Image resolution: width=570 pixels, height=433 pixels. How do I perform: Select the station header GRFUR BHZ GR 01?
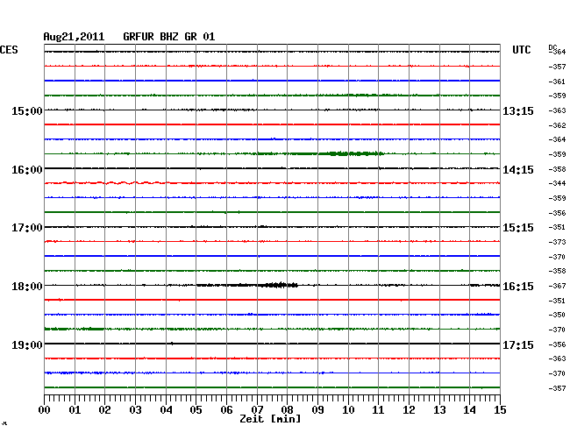pyautogui.click(x=169, y=37)
